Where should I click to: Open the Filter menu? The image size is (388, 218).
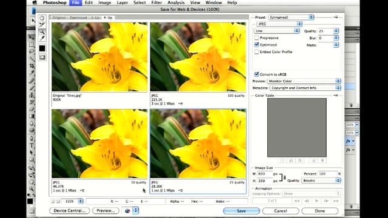[x=156, y=2]
